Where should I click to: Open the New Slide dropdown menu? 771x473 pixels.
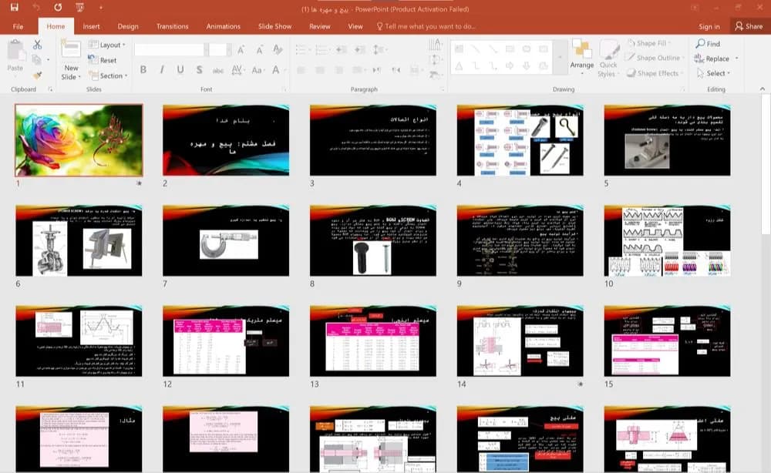[71, 72]
